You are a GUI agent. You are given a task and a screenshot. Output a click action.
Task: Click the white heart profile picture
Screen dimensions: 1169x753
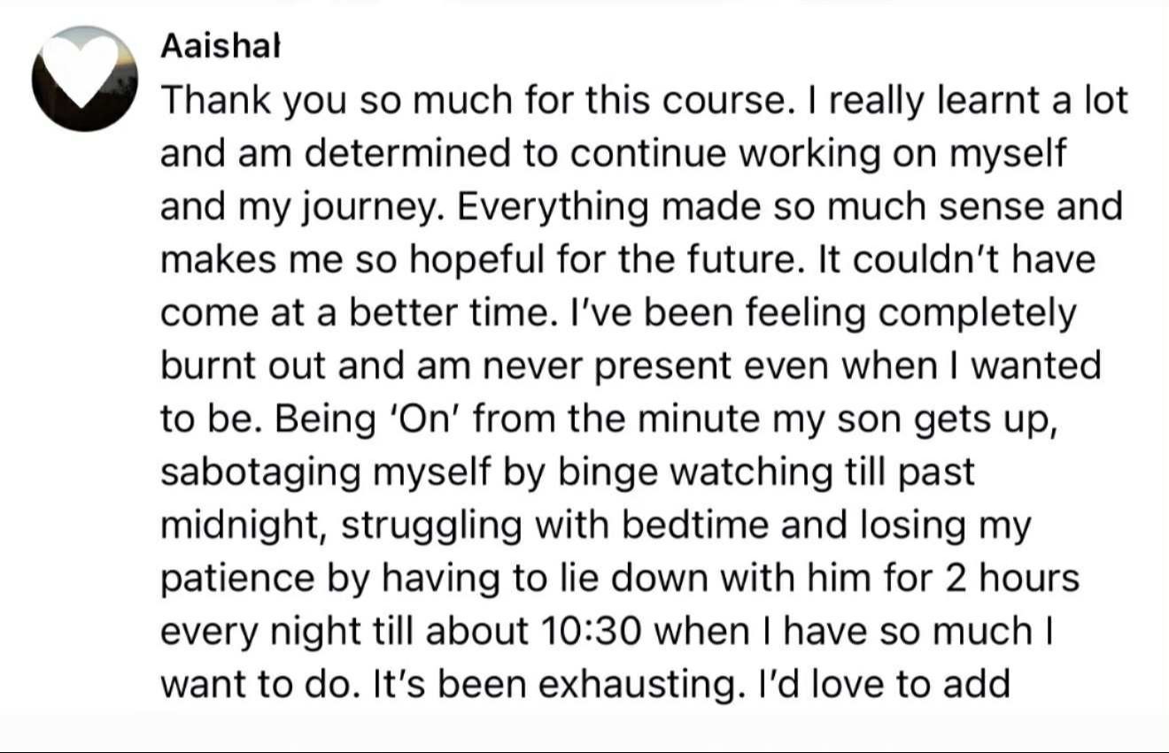84,78
